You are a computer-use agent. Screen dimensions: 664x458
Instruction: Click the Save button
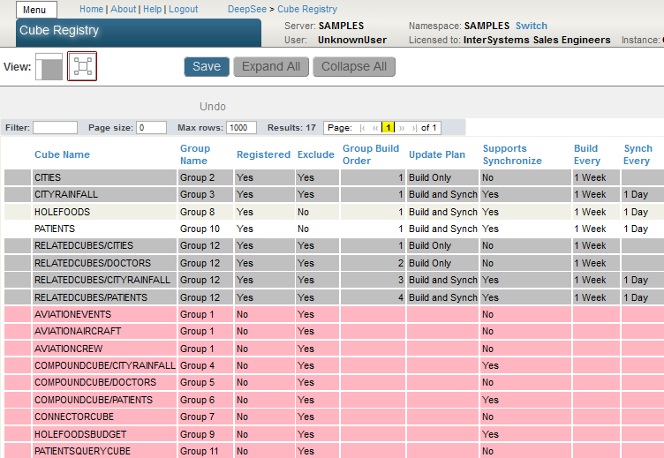[x=207, y=67]
